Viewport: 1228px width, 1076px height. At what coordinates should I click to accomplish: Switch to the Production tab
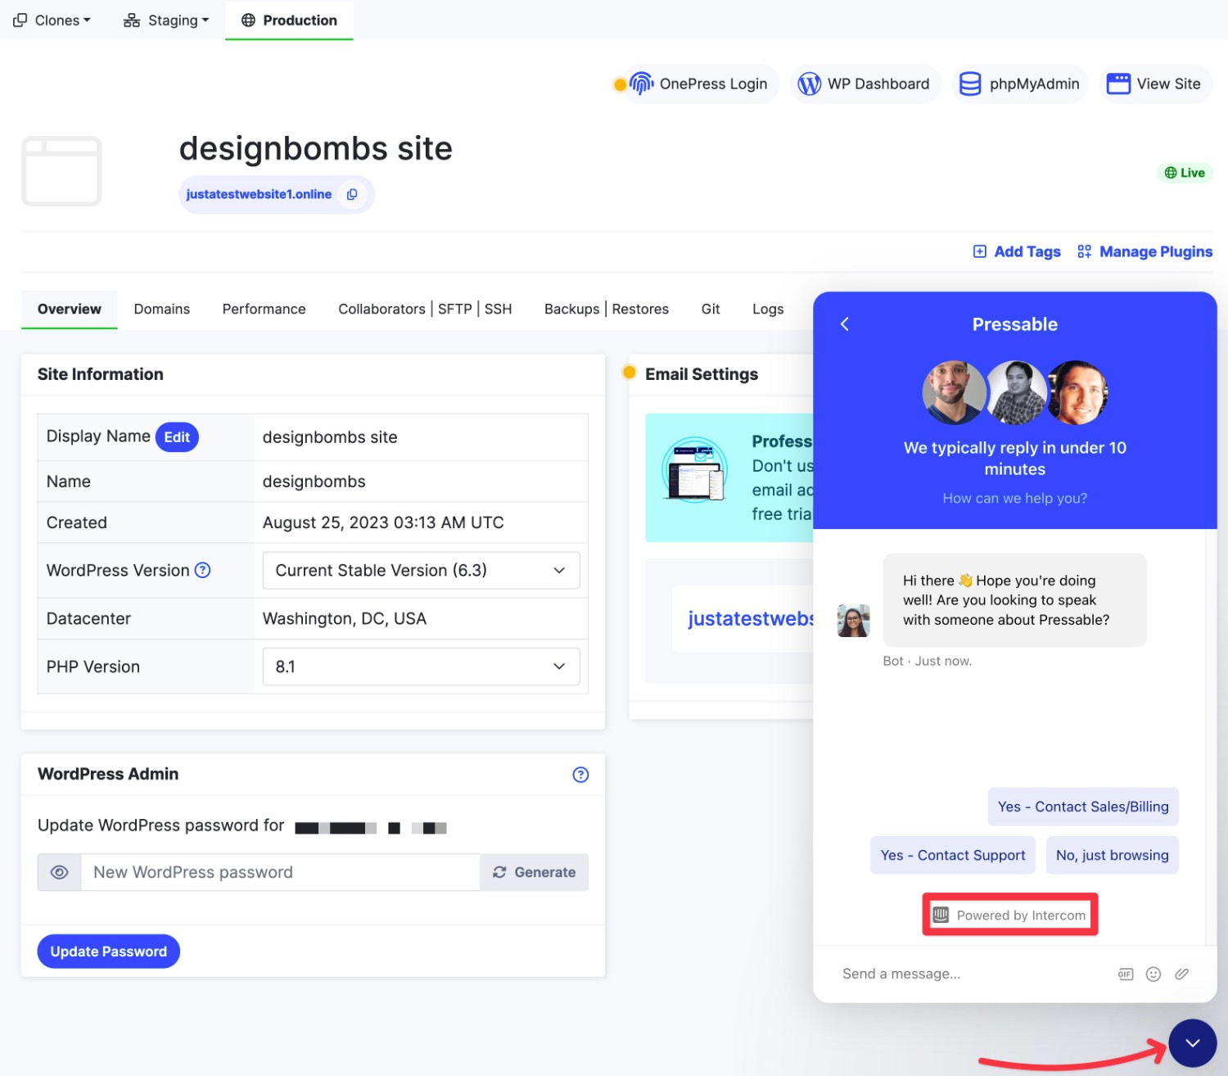pyautogui.click(x=289, y=20)
